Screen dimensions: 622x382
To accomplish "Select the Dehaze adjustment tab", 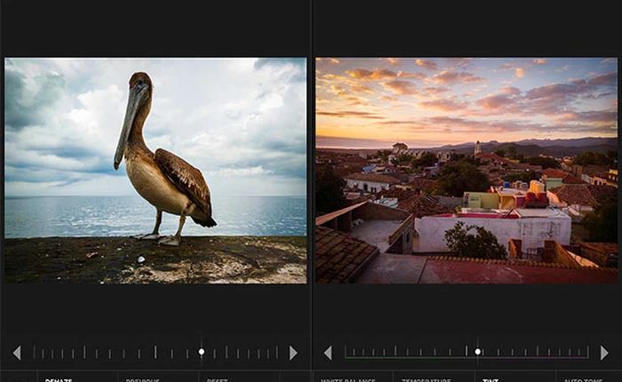I will point(77,378).
